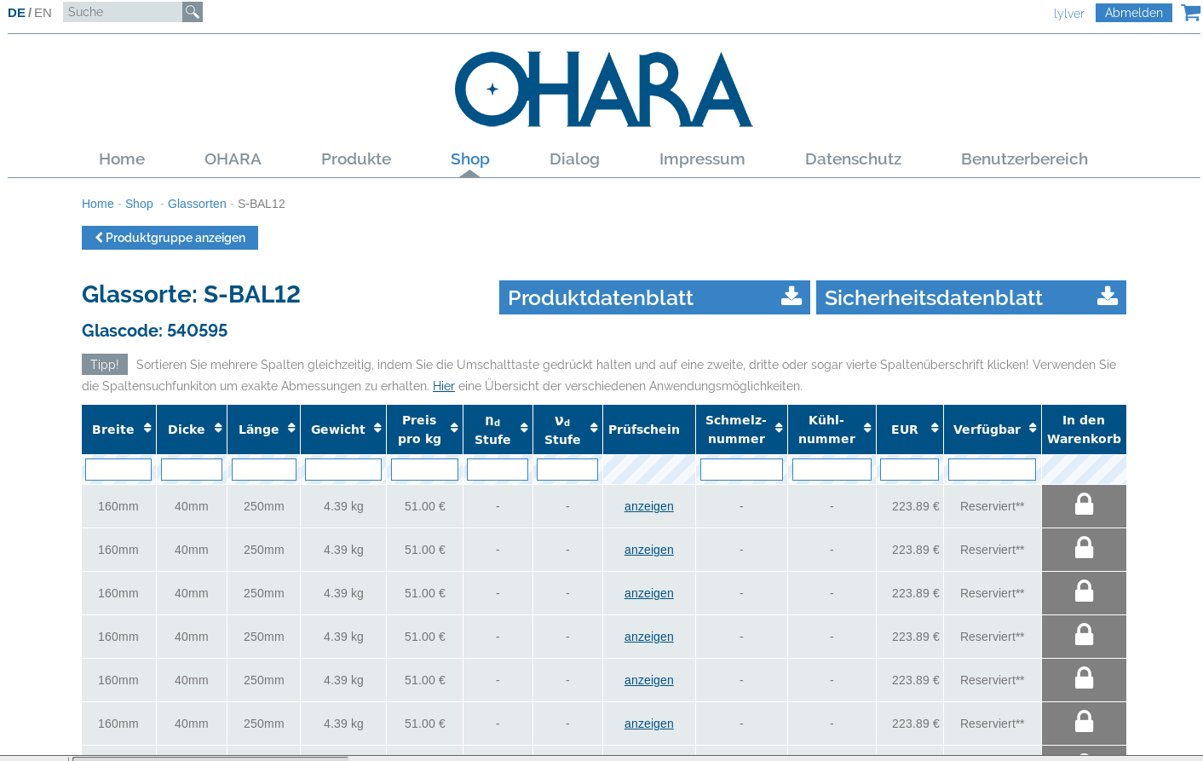Open Glassorten in the breadcrumb
This screenshot has width=1203, height=761.
197,204
